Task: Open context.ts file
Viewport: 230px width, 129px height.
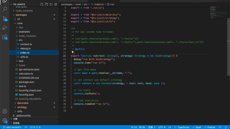Action: tap(34, 44)
